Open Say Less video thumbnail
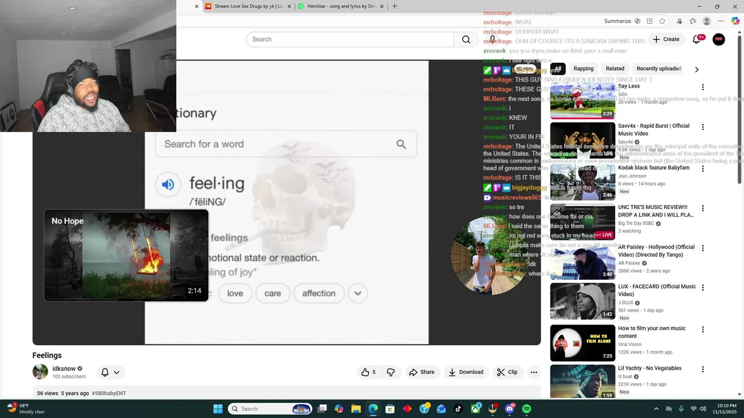The width and height of the screenshot is (744, 418). (582, 101)
